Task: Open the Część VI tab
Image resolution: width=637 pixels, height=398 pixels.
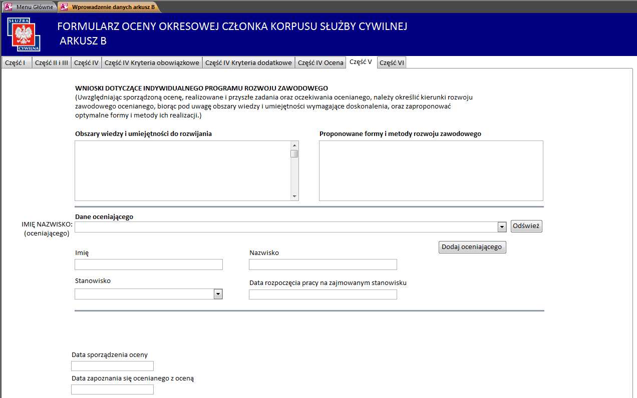Action: click(392, 63)
